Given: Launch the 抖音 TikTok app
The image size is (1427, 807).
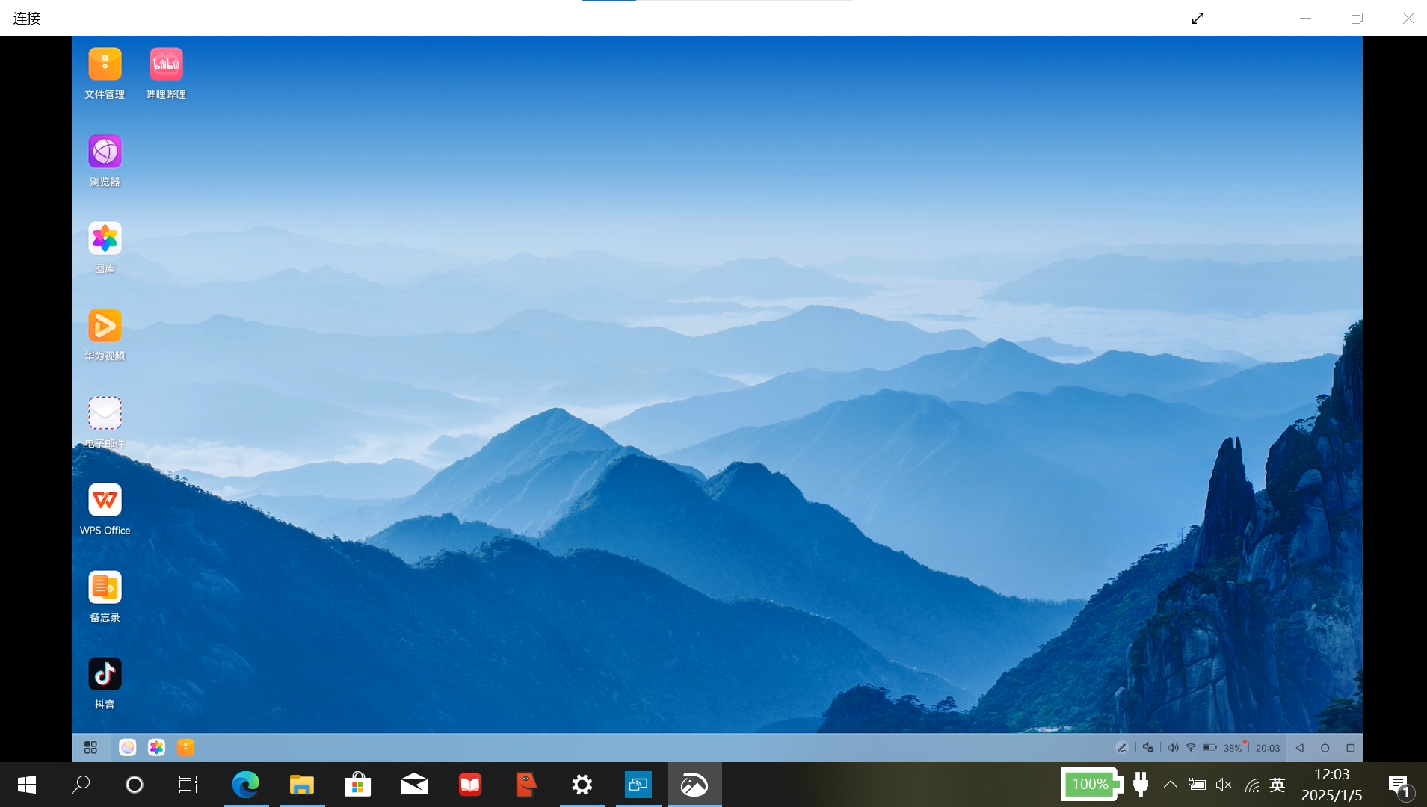Looking at the screenshot, I should [x=105, y=674].
